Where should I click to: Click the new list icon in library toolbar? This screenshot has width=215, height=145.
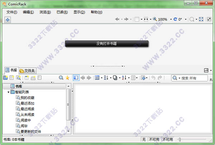[12, 78]
